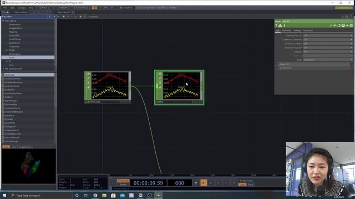The image size is (355, 199).
Task: Show operator info in parameter panel
Action: coord(285,25)
